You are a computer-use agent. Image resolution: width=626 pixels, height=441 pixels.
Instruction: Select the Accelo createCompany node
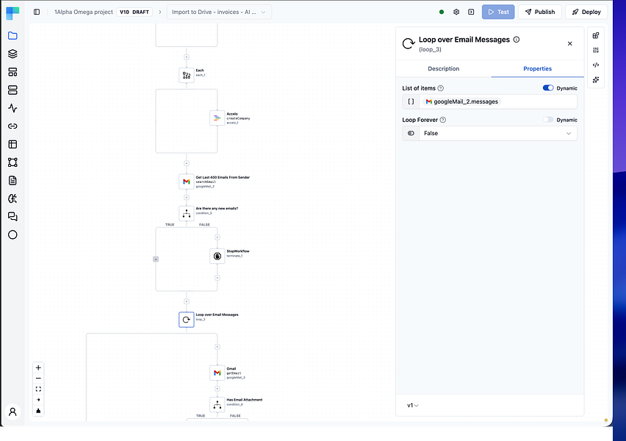[217, 118]
